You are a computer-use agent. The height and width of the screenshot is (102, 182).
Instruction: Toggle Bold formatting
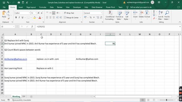(16, 18)
